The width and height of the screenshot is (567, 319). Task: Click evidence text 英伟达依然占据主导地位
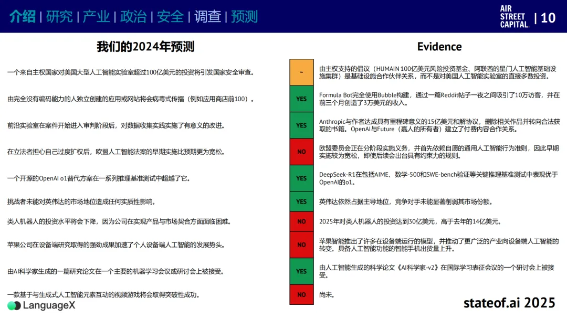pos(406,201)
